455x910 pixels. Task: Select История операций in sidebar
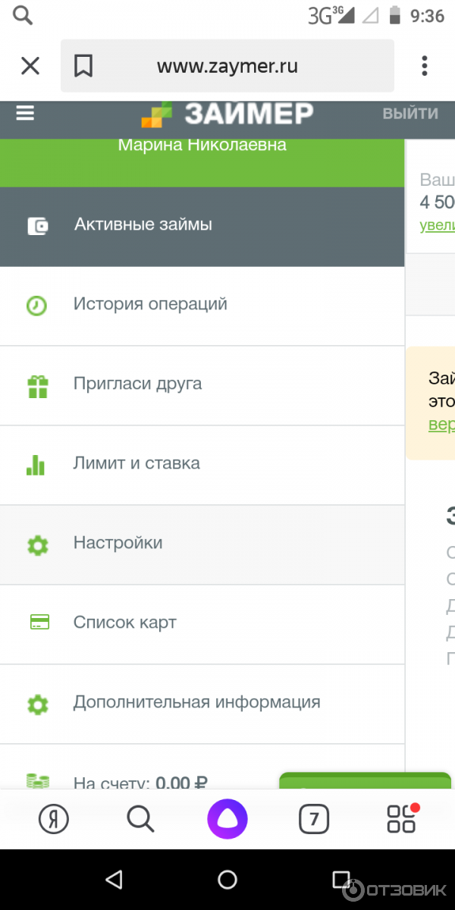click(x=150, y=304)
